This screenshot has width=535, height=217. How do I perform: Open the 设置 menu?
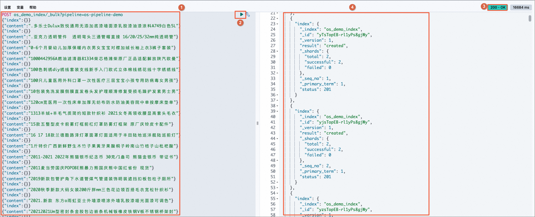(x=7, y=7)
